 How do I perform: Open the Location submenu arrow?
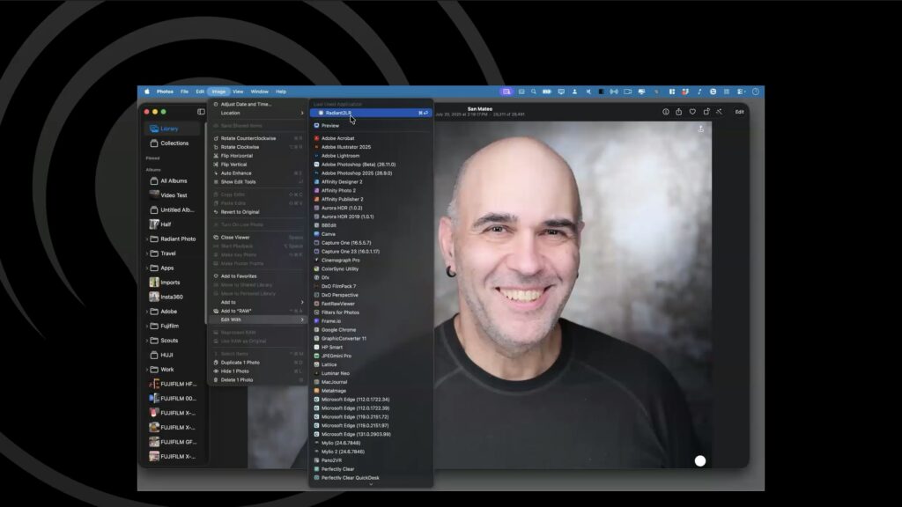coord(302,114)
